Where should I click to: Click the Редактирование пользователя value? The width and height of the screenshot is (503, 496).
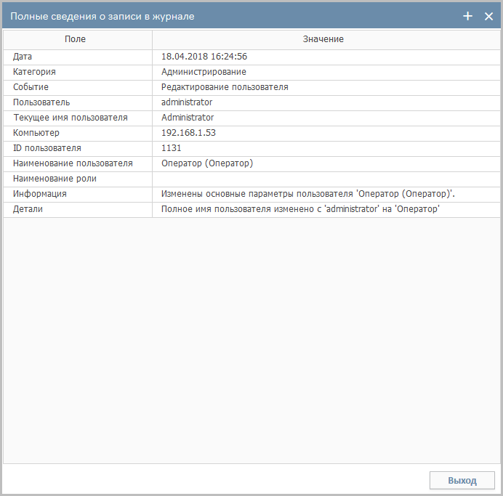click(x=225, y=87)
